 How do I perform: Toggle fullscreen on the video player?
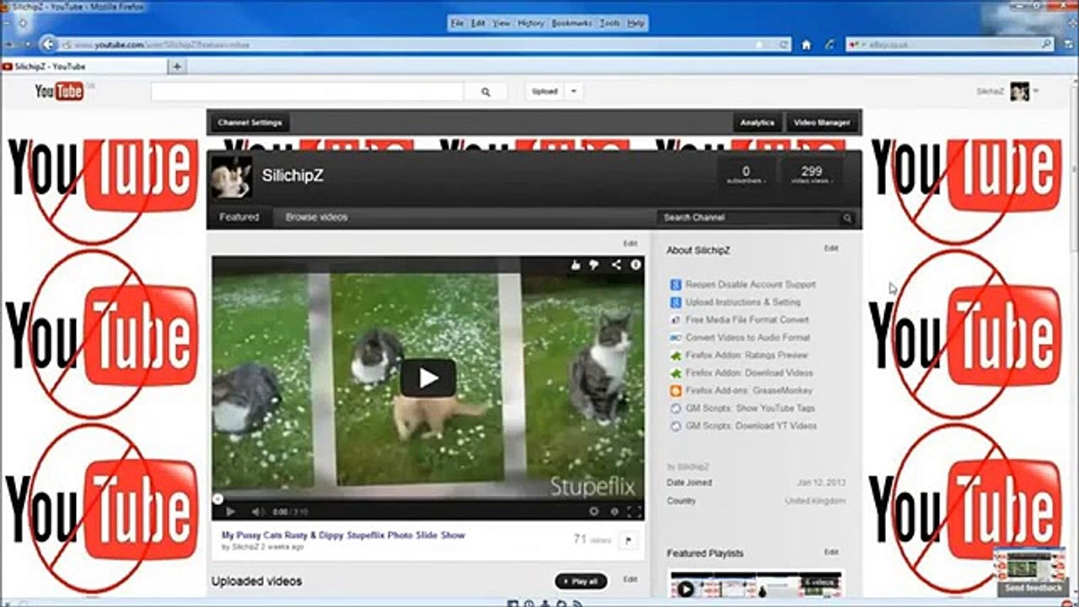point(634,511)
